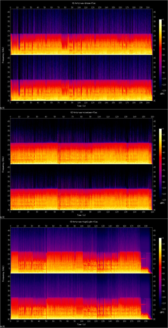
Task: Click the Frequency (kHz) label of the highlight spectrogram
Action: click(x=3, y=273)
